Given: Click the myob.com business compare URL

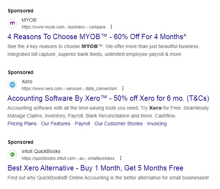Looking at the screenshot, I should pyautogui.click(x=64, y=27).
